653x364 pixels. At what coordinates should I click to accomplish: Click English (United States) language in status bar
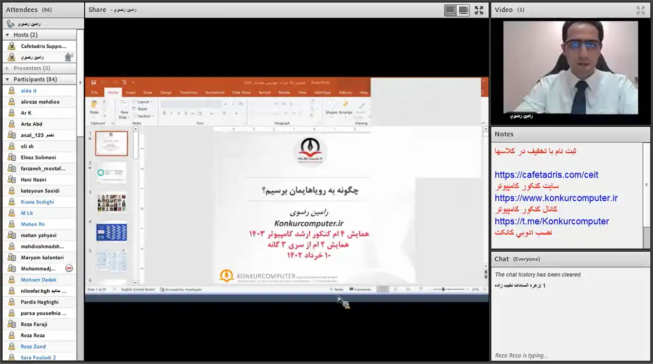pos(138,290)
